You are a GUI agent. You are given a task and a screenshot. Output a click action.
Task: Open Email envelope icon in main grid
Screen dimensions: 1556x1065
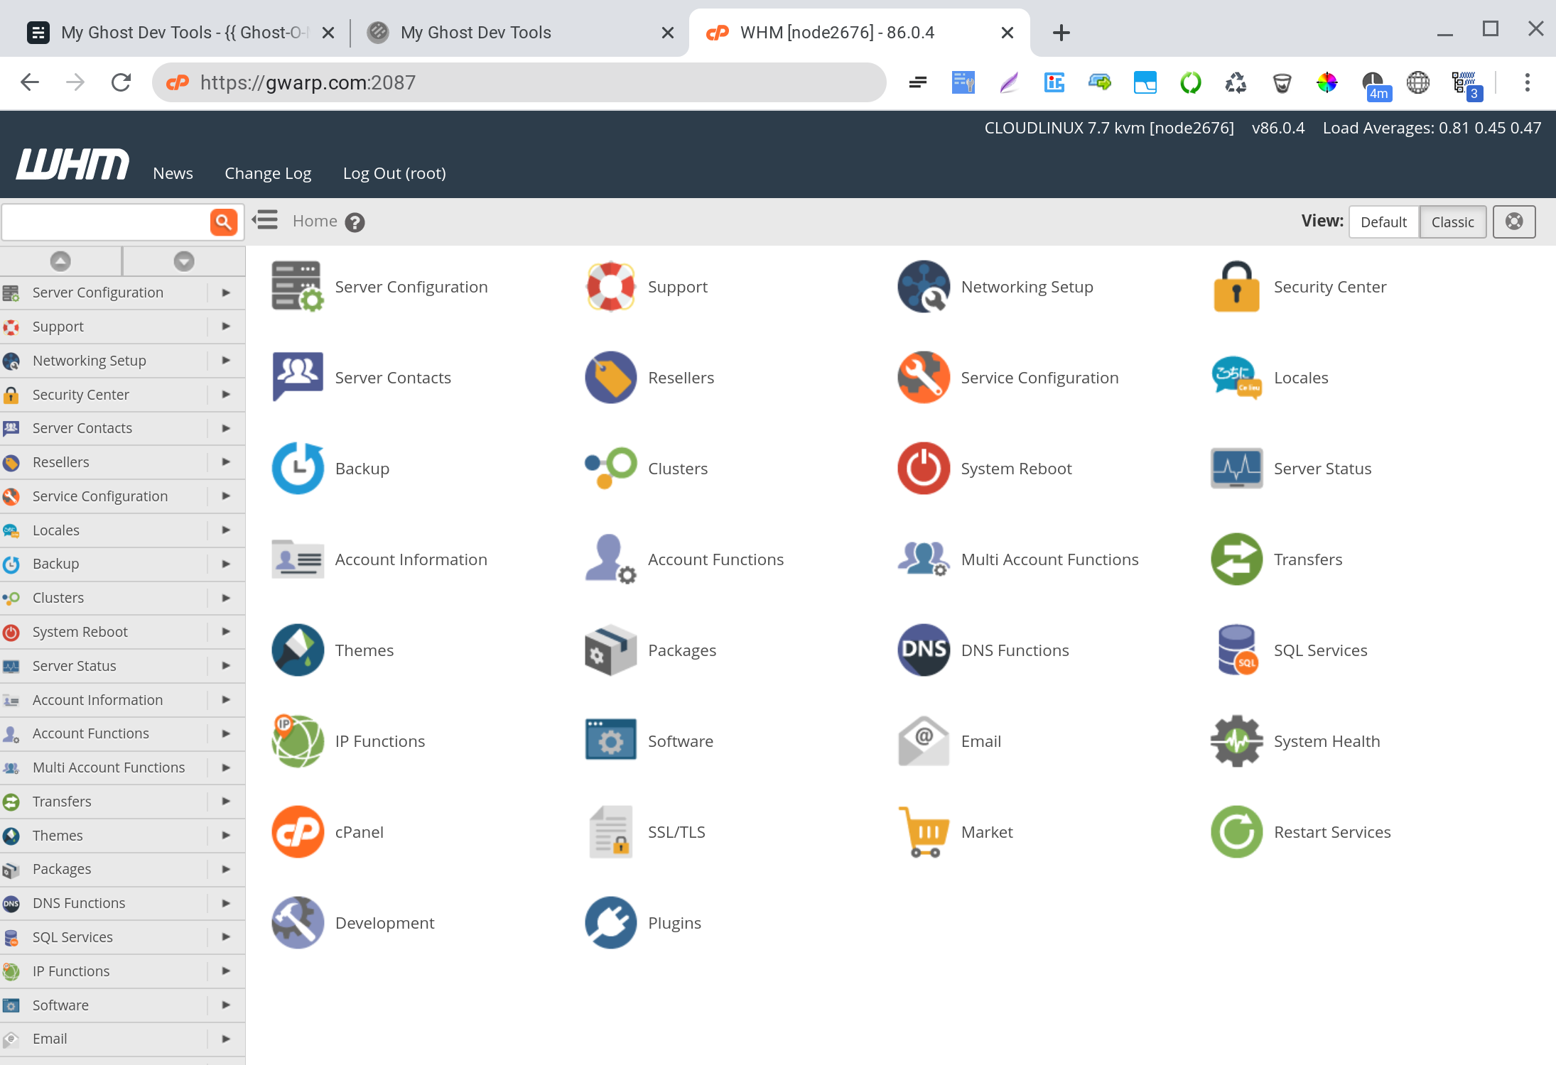click(x=924, y=741)
